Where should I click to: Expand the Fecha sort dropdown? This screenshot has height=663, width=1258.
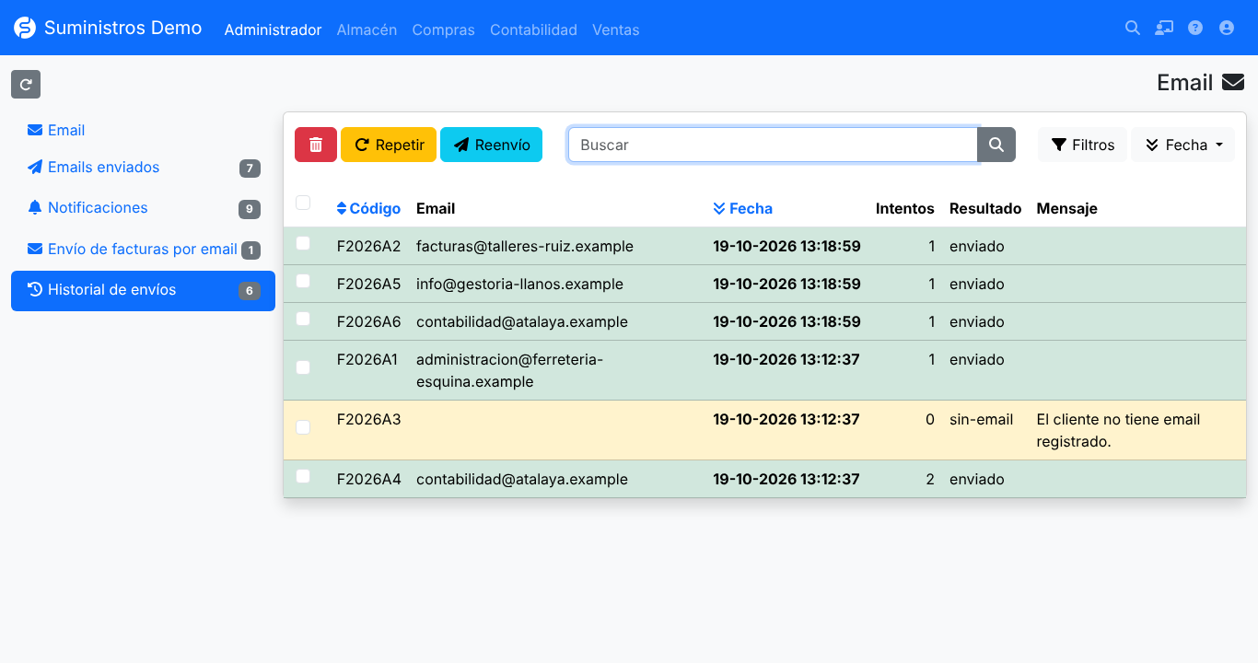tap(1182, 145)
